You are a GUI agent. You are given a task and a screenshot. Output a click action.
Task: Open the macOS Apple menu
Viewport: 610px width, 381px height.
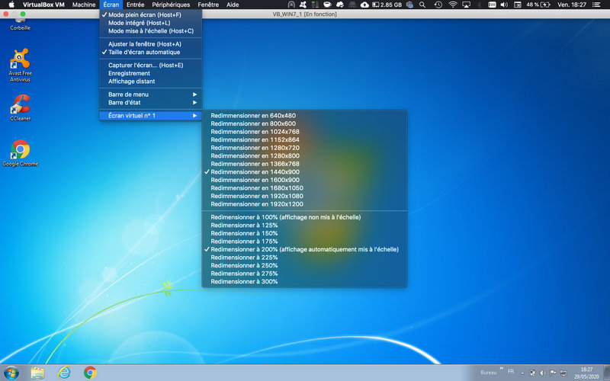coord(11,5)
